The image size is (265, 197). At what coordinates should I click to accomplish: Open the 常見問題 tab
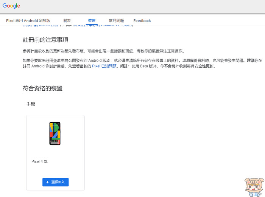point(116,20)
